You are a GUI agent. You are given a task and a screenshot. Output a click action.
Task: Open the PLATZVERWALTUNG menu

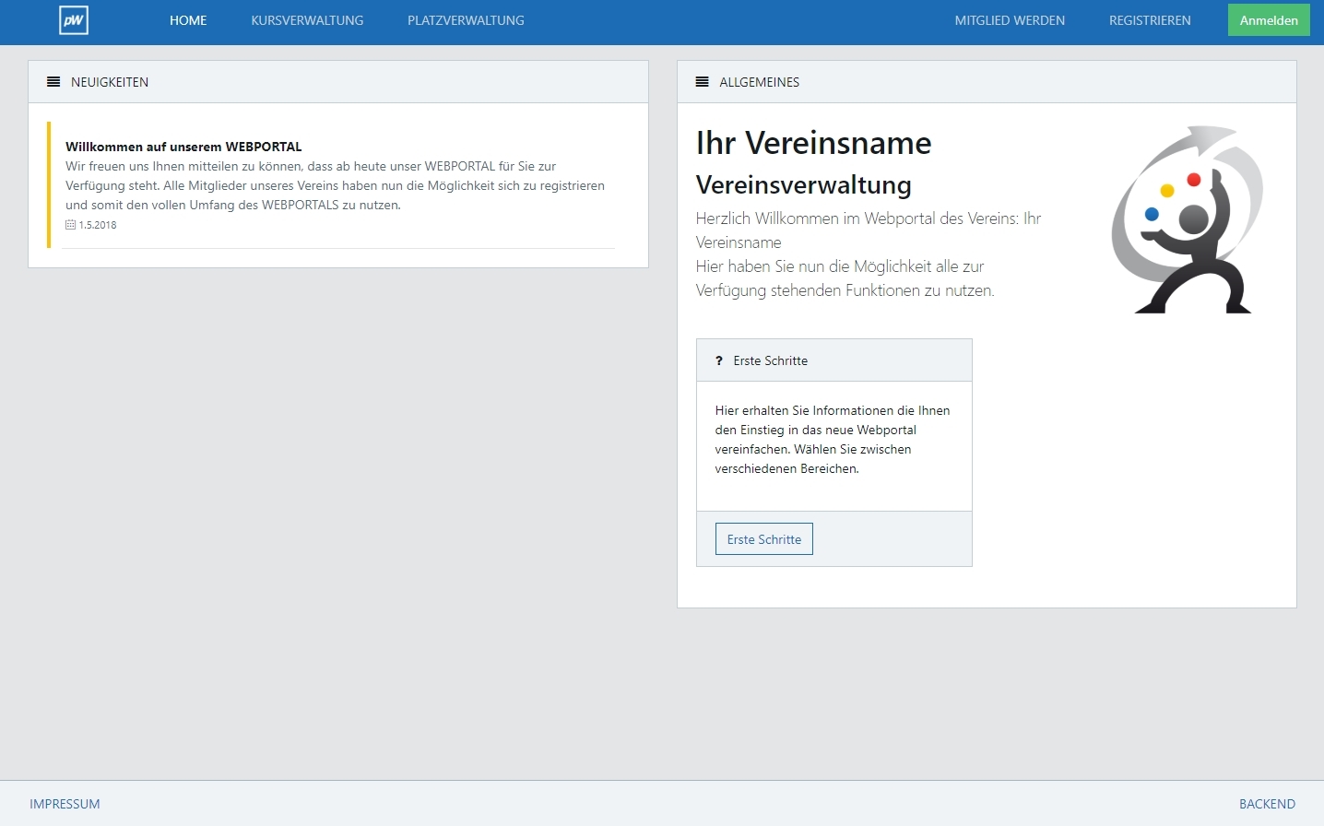pyautogui.click(x=466, y=20)
